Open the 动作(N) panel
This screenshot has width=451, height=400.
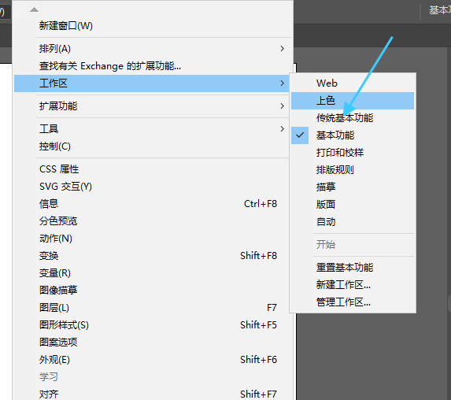pos(152,239)
